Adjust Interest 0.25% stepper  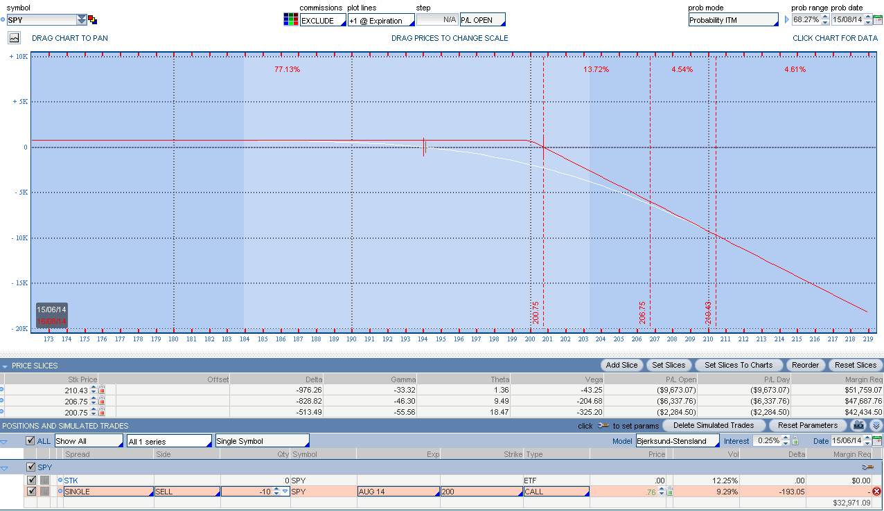click(x=786, y=440)
